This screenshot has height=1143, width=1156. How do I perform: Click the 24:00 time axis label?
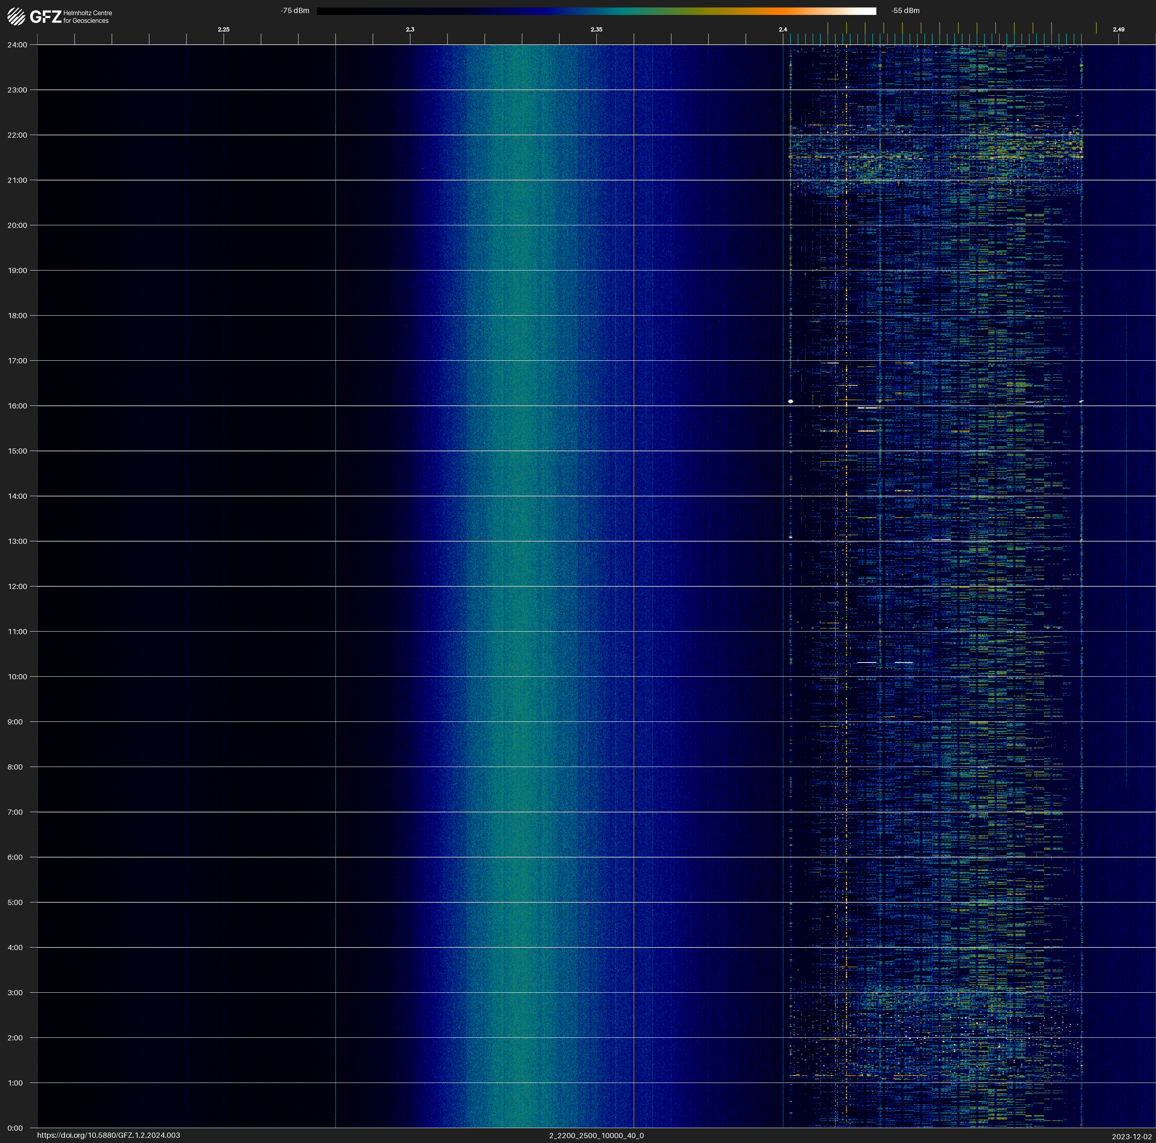(18, 45)
